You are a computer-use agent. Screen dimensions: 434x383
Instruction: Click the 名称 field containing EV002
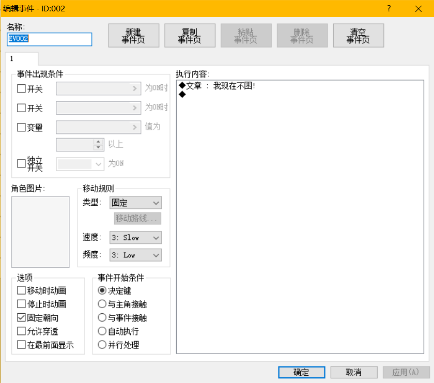pyautogui.click(x=49, y=39)
